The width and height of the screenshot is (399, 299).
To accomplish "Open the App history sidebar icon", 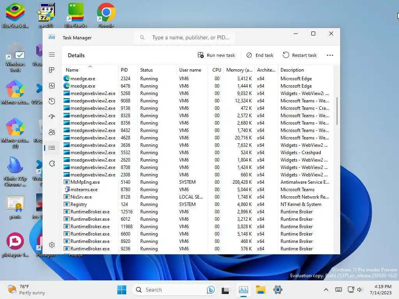I will [x=52, y=101].
